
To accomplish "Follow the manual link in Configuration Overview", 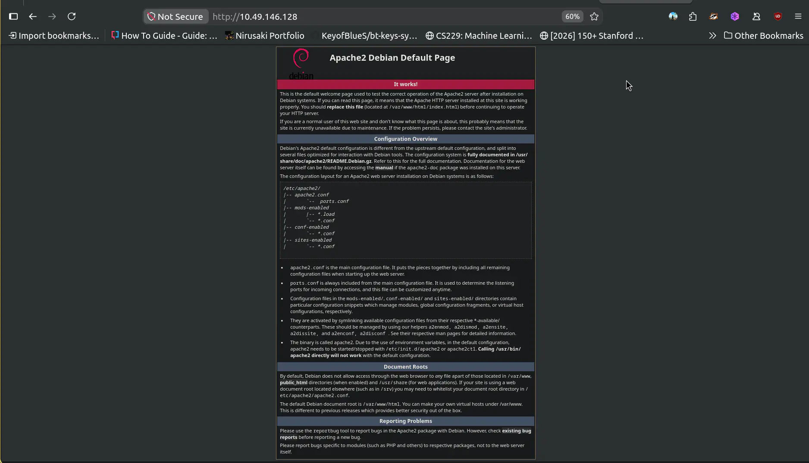I will click(x=384, y=168).
